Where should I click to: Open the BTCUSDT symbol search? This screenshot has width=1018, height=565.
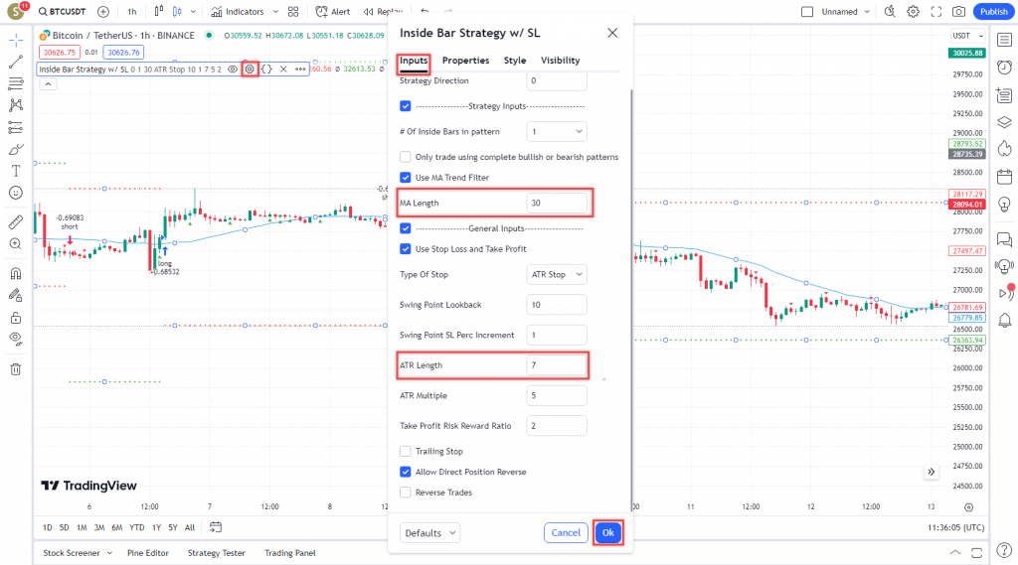click(x=62, y=12)
